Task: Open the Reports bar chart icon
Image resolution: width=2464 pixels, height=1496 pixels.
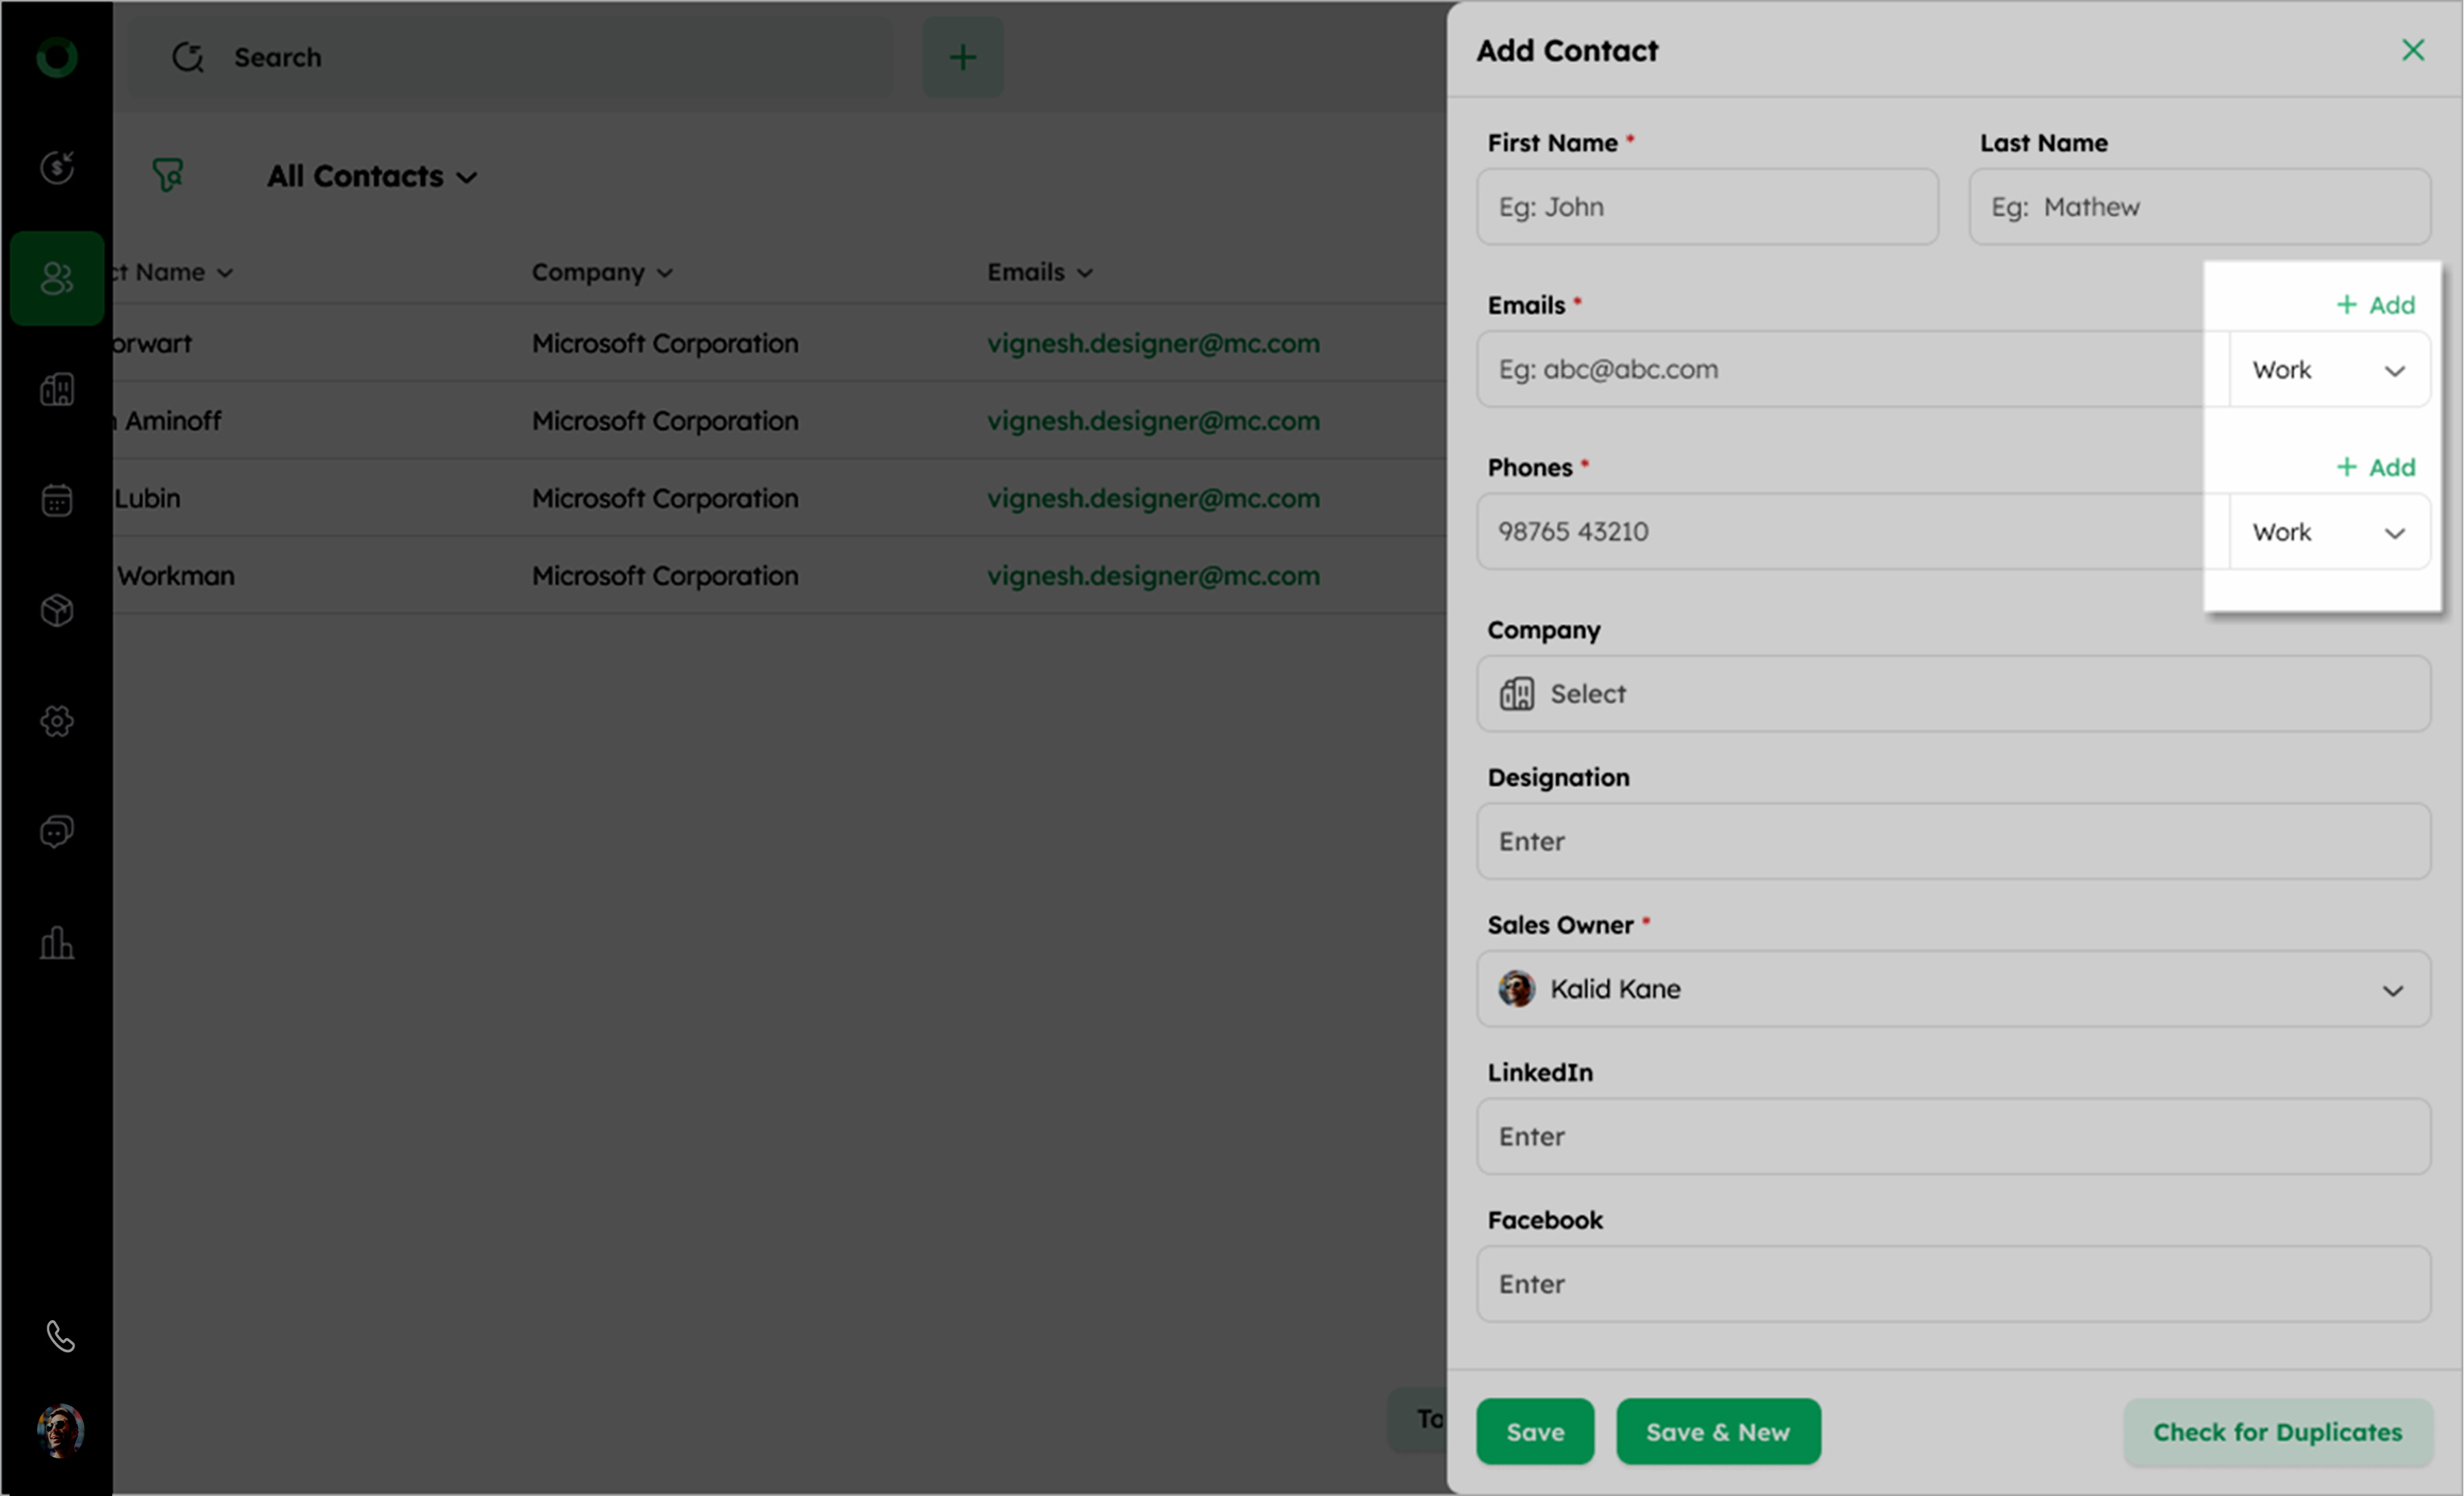Action: [x=57, y=942]
